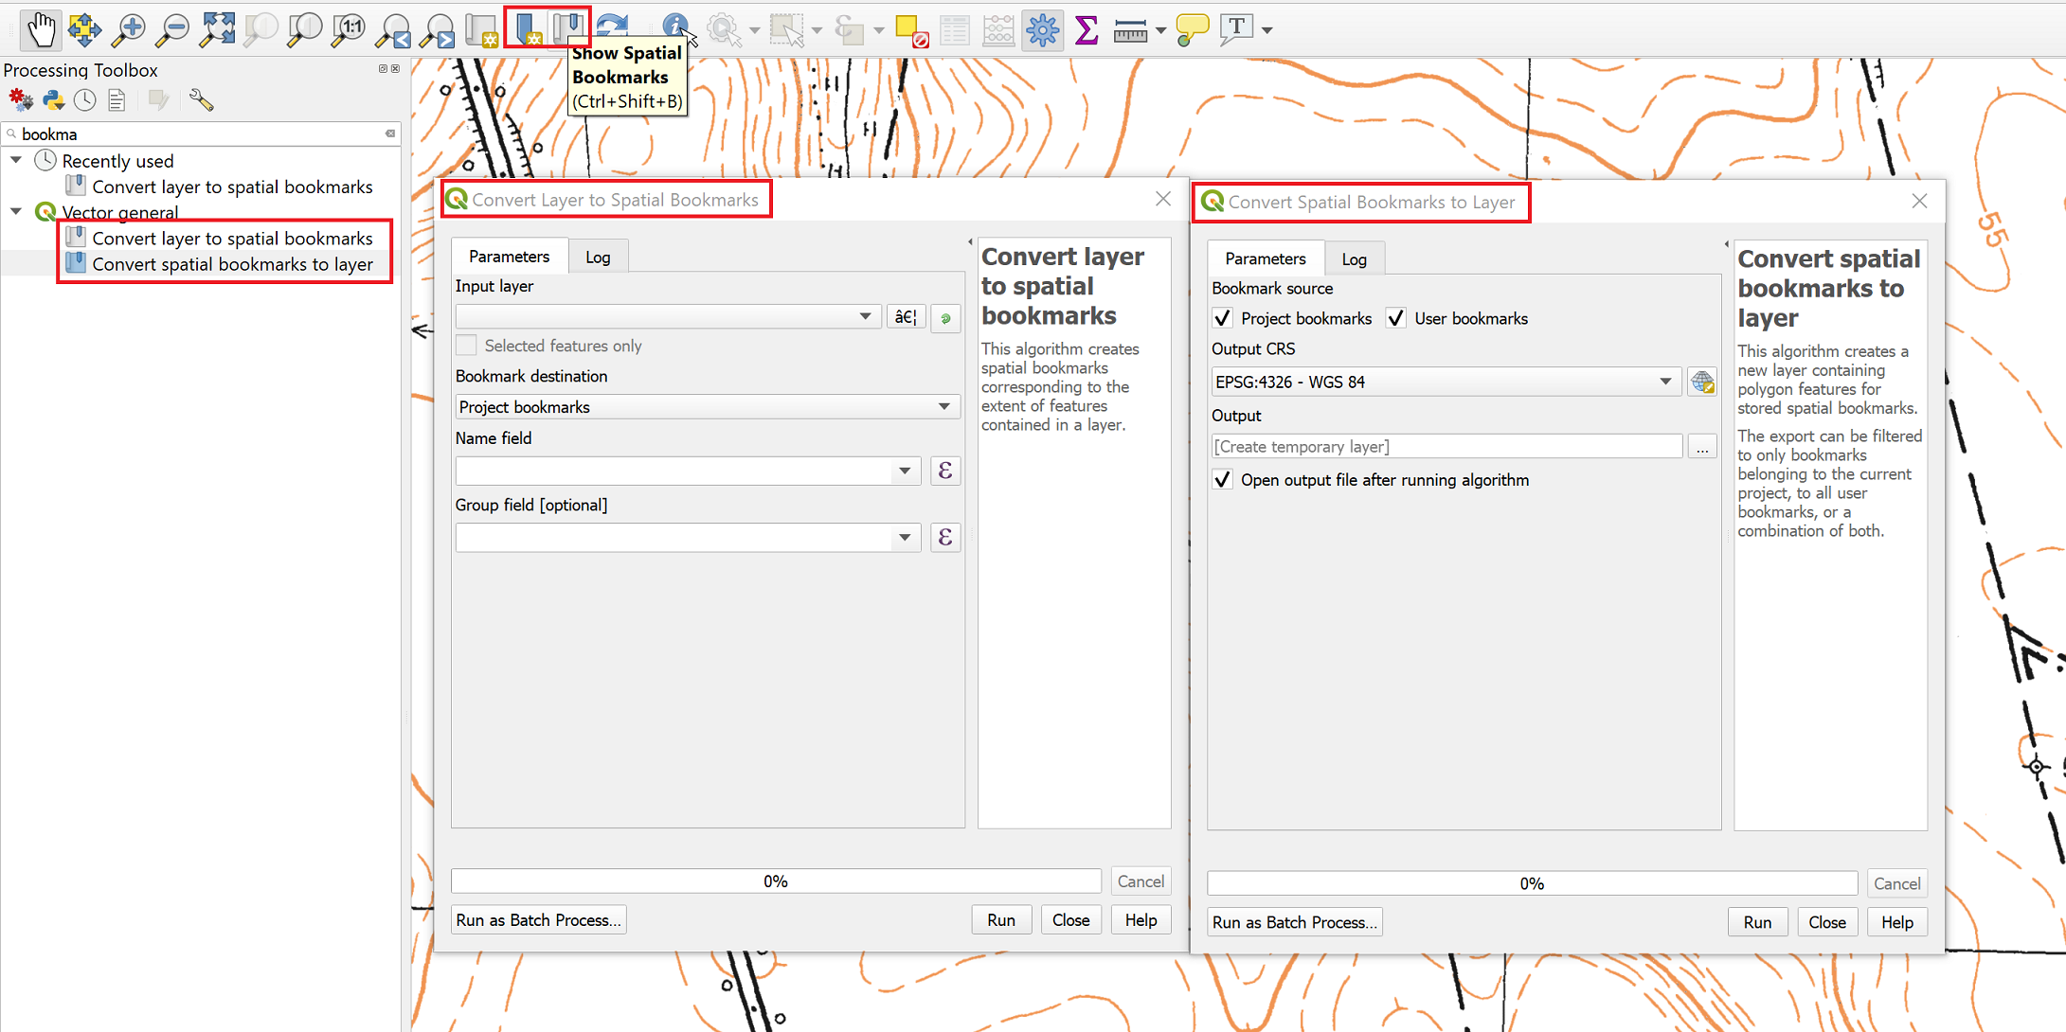Select the Pan Map hand tool
The height and width of the screenshot is (1032, 2066).
(x=41, y=29)
